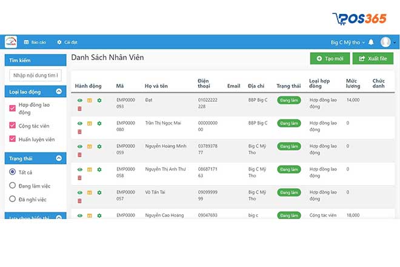This screenshot has width=400, height=267.
Task: Collapse the Loại lao động filter section
Action: click(x=59, y=92)
